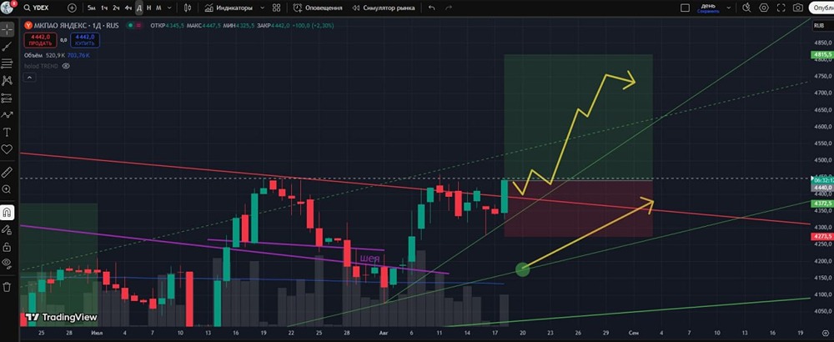The image size is (834, 342).
Task: Pick the ruler measure tool
Action: [7, 172]
